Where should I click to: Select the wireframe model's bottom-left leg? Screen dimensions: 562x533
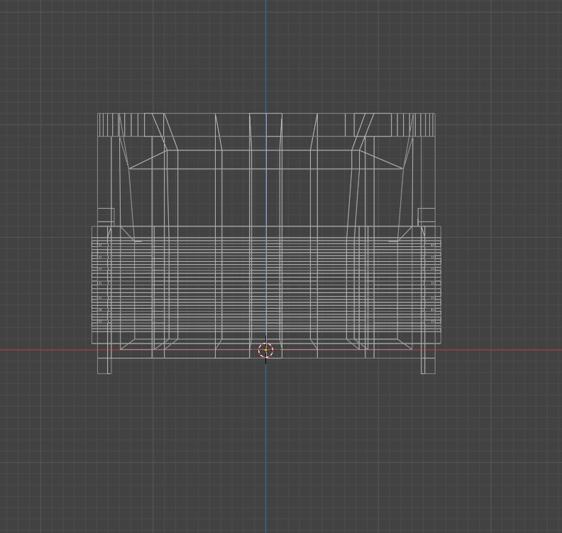[x=104, y=366]
